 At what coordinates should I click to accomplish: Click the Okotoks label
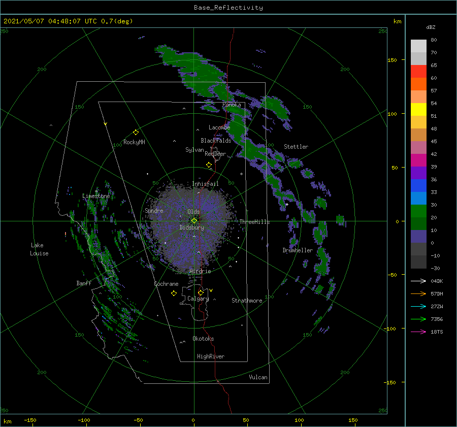[203, 339]
